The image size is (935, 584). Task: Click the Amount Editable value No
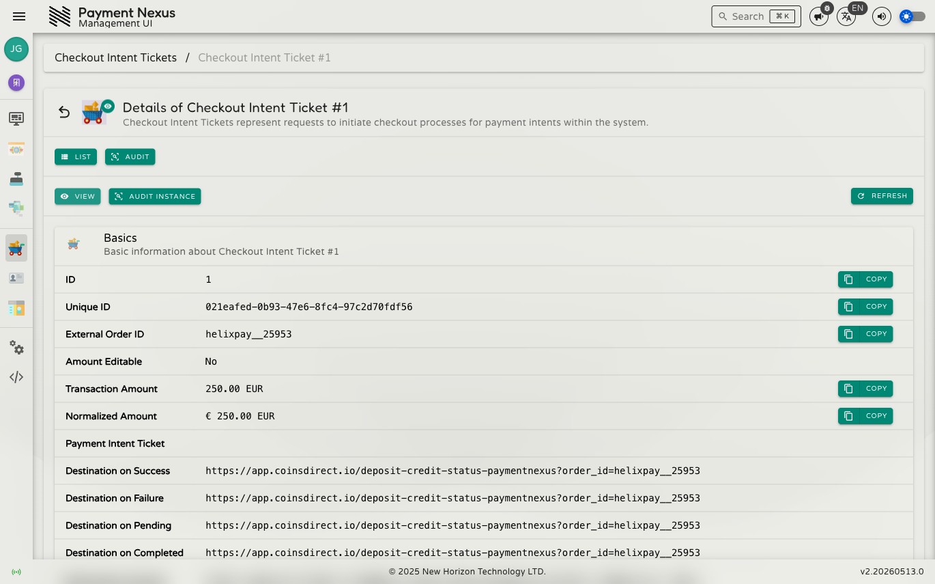tap(211, 361)
